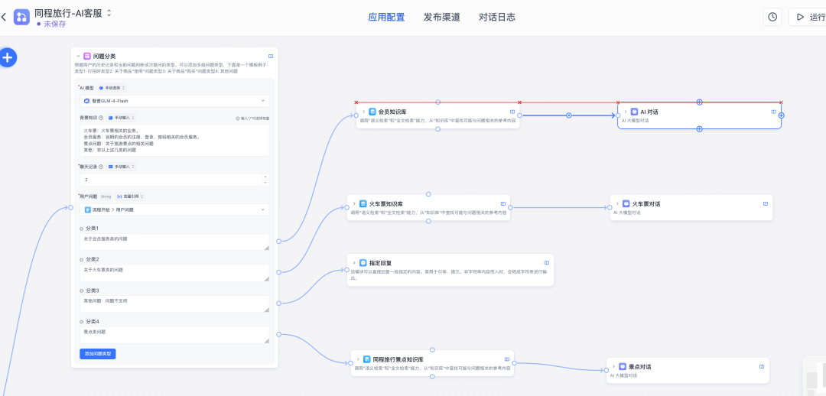826x396 pixels.
Task: Open the app name switcher arrows
Action: point(109,13)
